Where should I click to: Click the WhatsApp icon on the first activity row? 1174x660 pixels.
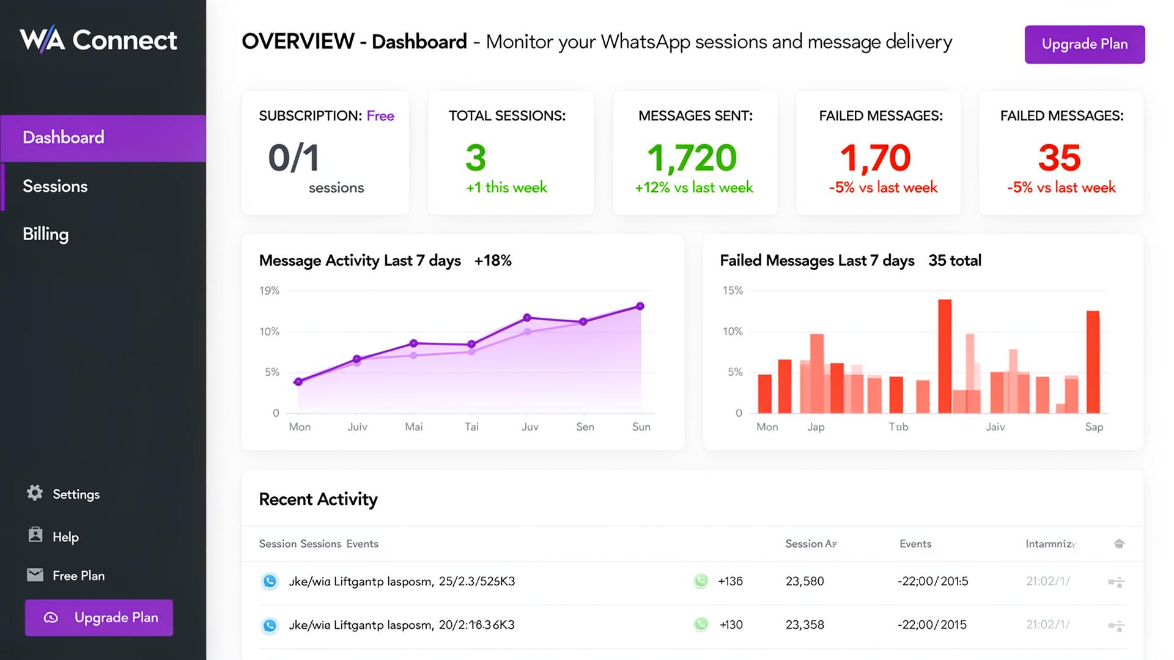tap(270, 581)
